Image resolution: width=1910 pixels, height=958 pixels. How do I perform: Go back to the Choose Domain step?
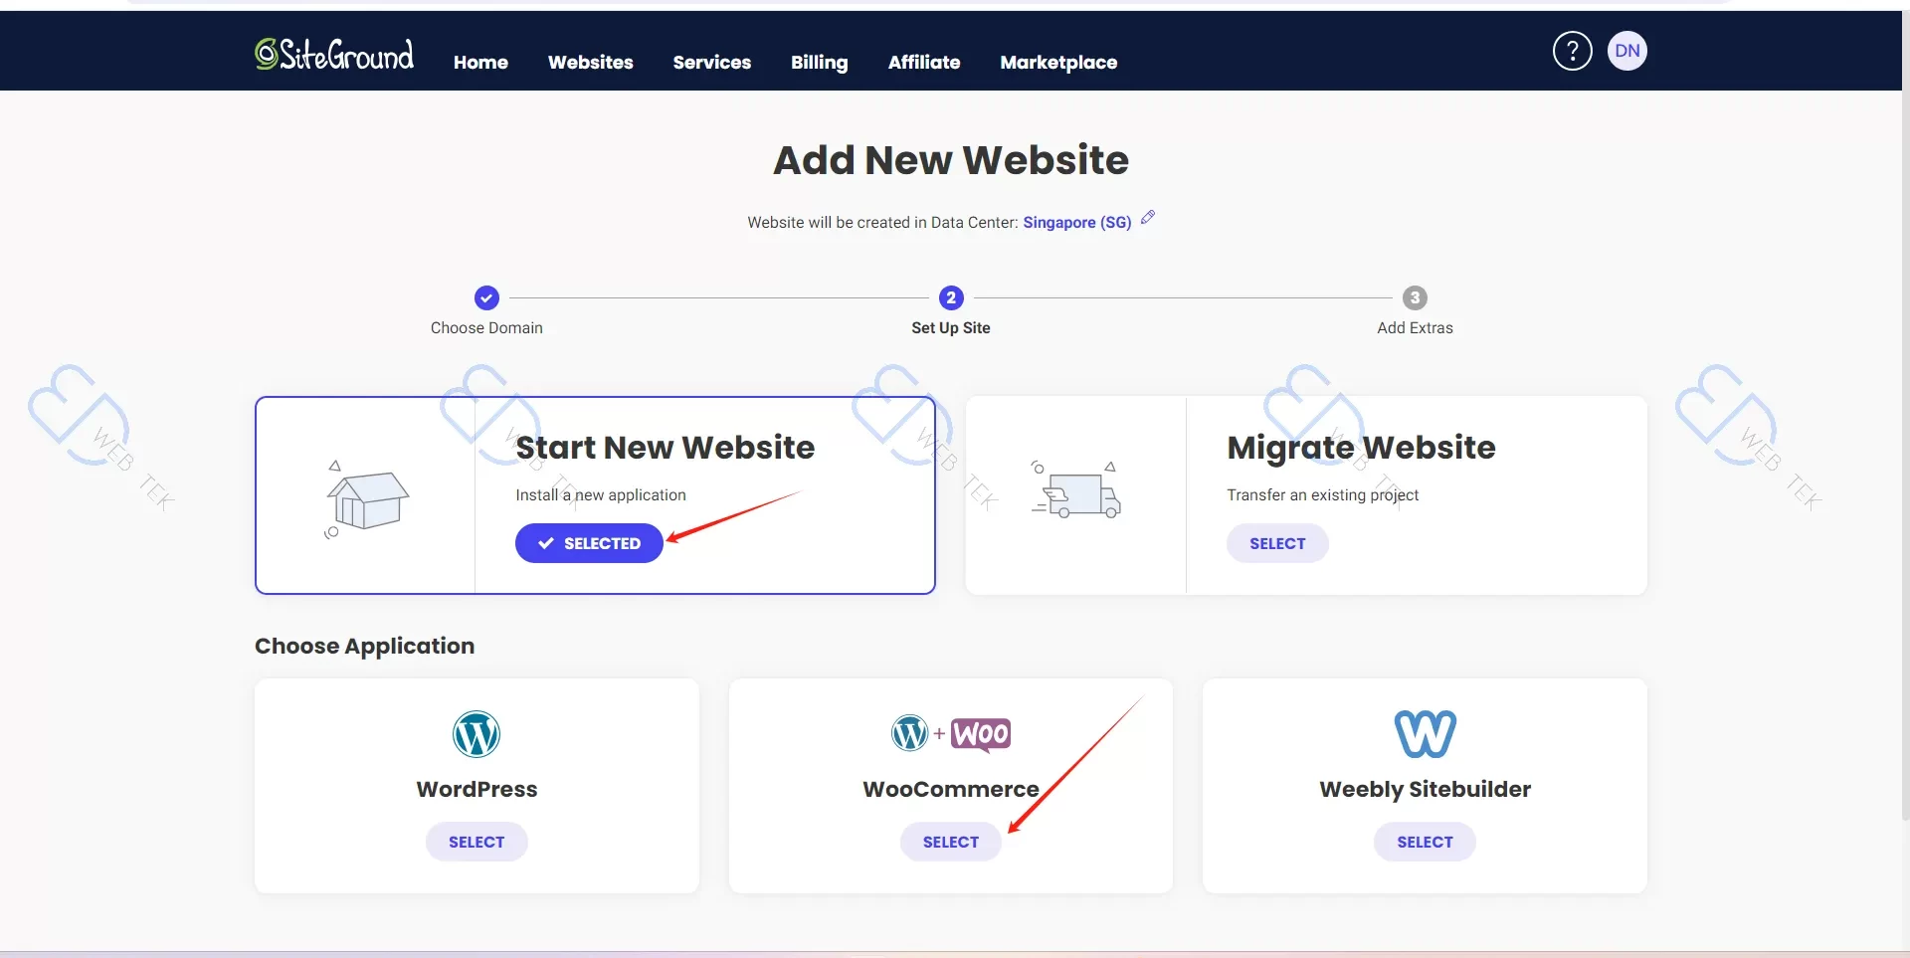tap(486, 297)
